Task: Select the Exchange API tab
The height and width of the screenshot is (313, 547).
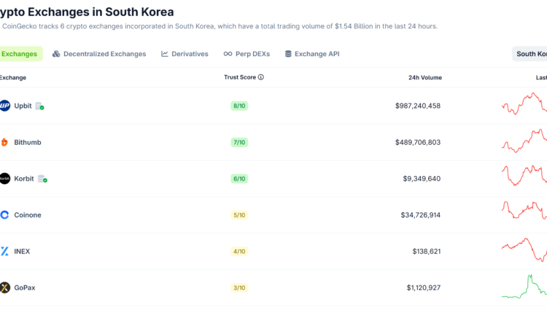Action: pyautogui.click(x=311, y=54)
